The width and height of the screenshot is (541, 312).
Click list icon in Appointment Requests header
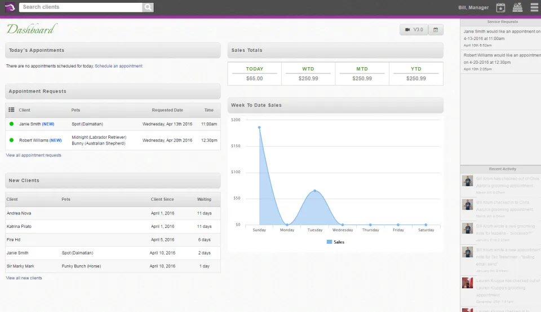(11, 110)
